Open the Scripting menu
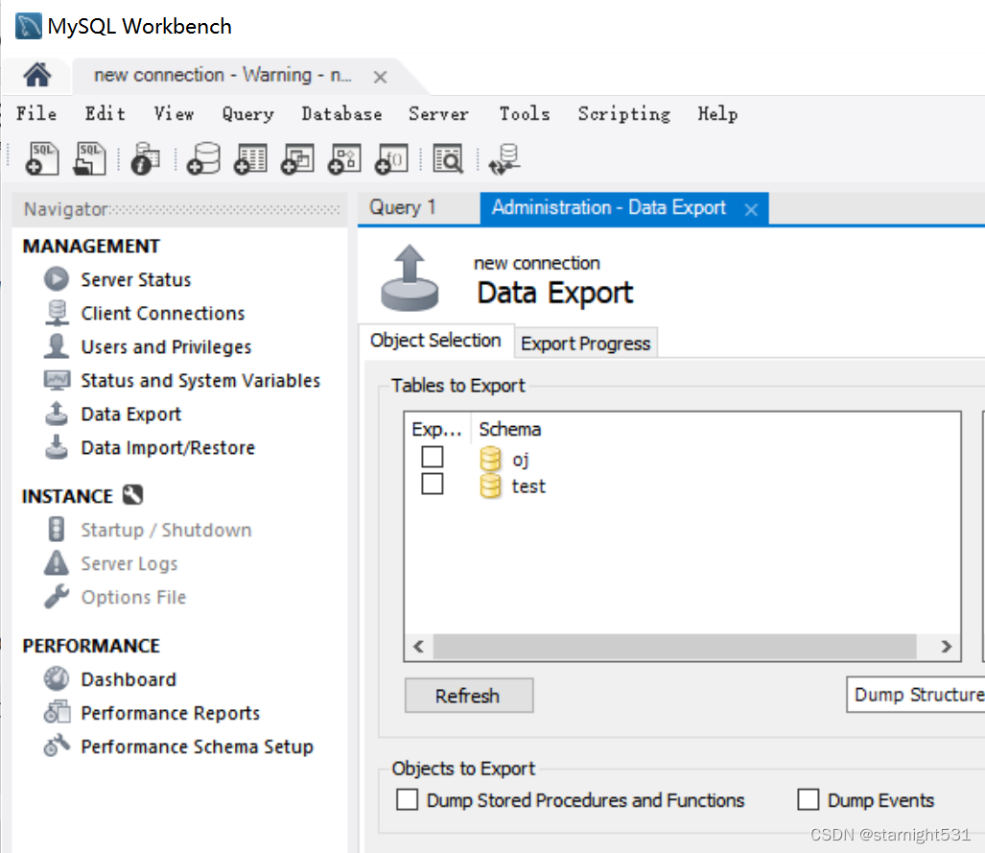Viewport: 985px width, 853px height. (x=623, y=114)
